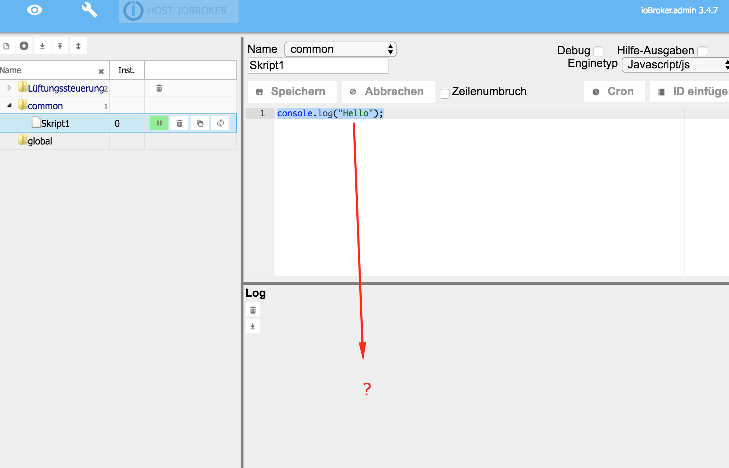Click the Abbrechen cancel button
This screenshot has width=729, height=468.
pyautogui.click(x=388, y=92)
